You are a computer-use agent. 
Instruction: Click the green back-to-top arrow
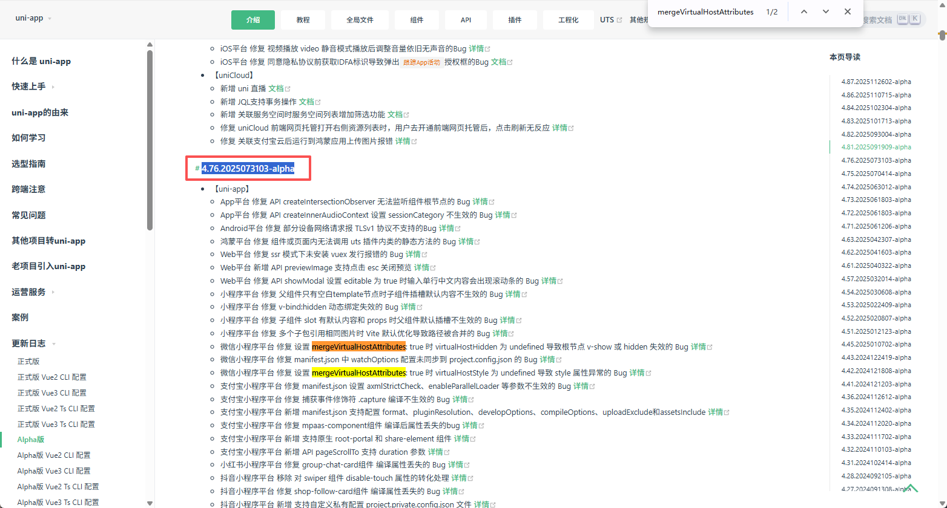click(910, 488)
